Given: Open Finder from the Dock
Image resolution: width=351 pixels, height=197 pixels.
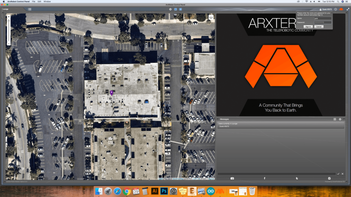Looking at the screenshot, I should click(99, 191).
